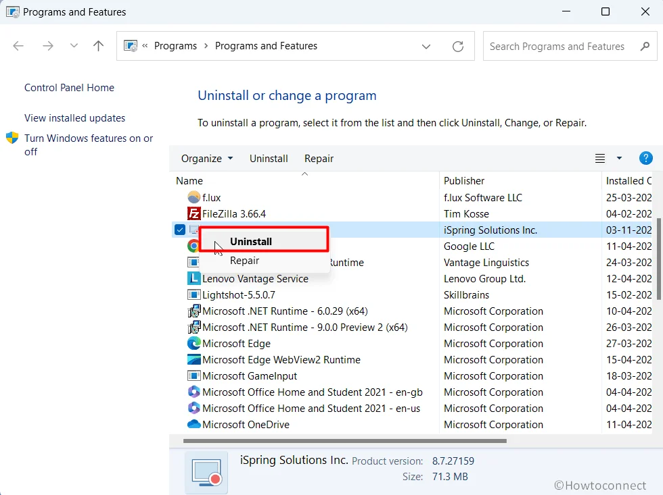The height and width of the screenshot is (495, 663).
Task: Click the Microsoft GameInput icon
Action: pyautogui.click(x=193, y=375)
